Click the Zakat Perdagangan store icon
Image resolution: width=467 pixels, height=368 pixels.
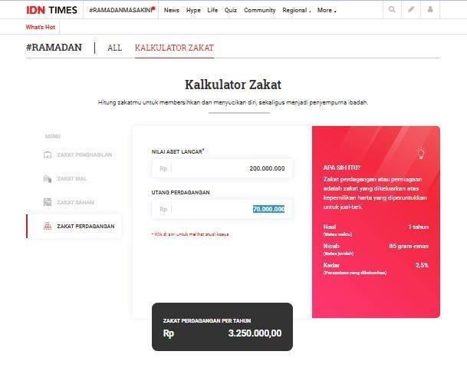click(x=48, y=226)
